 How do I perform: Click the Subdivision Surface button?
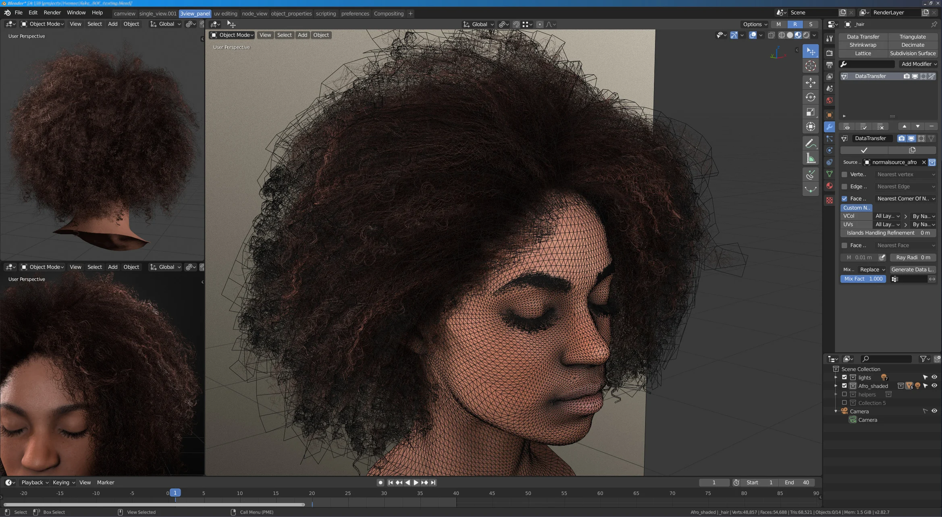pyautogui.click(x=913, y=53)
